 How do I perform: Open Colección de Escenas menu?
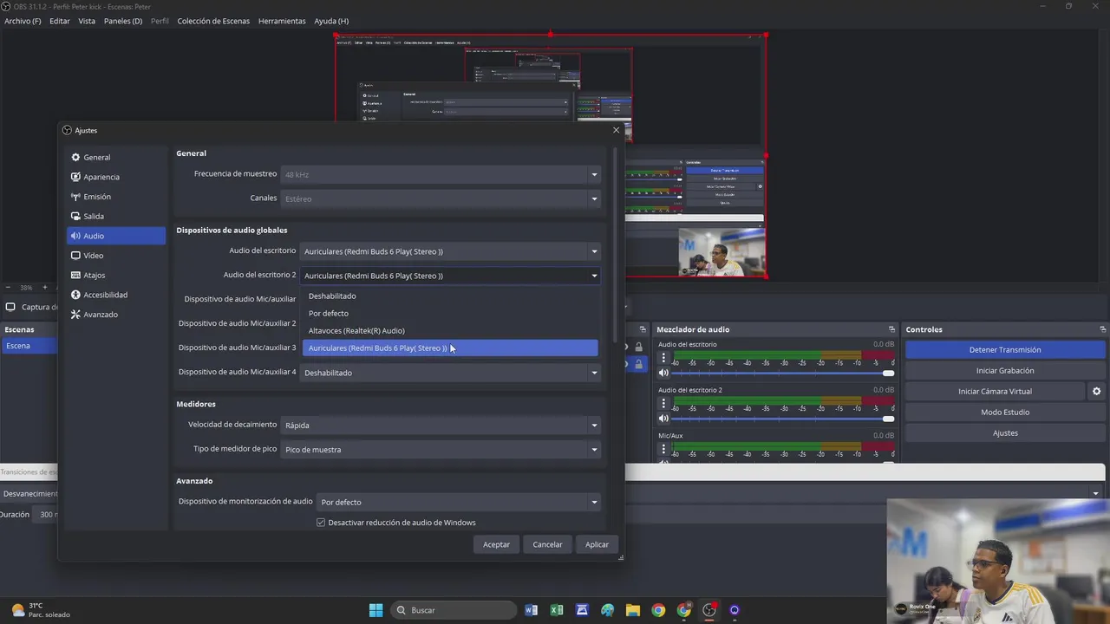(x=213, y=21)
